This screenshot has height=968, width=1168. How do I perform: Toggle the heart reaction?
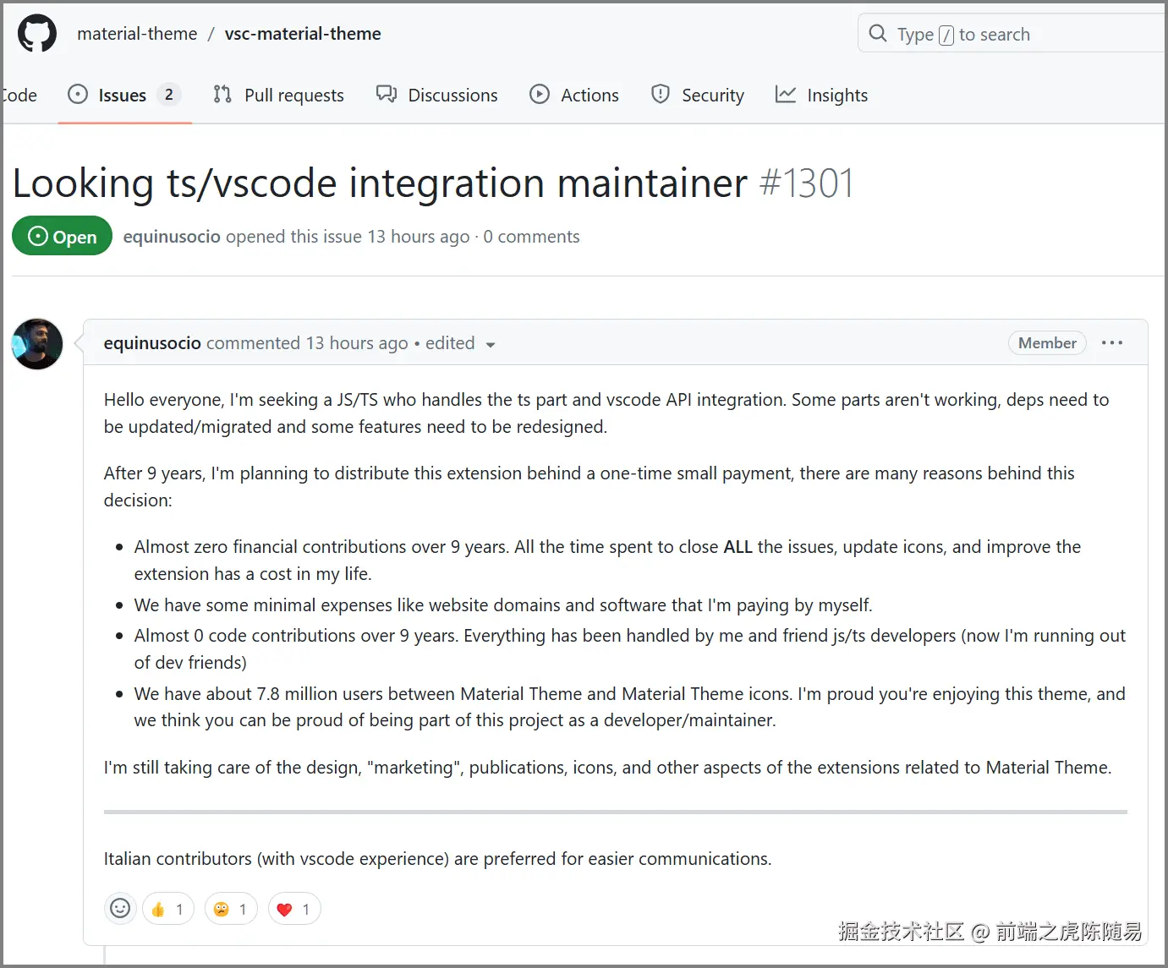click(294, 909)
